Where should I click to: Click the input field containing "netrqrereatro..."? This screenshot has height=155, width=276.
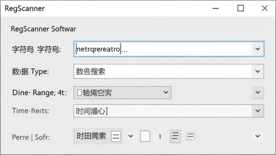pos(169,49)
